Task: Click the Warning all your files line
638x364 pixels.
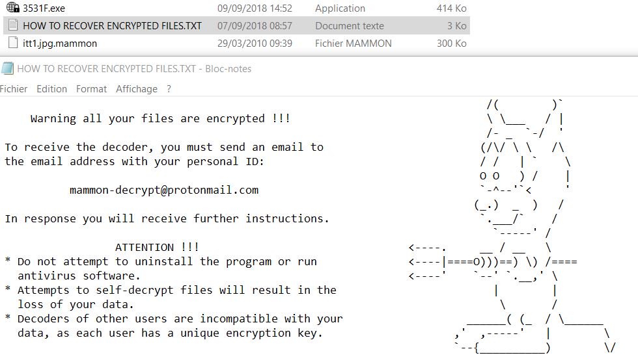Action: point(160,119)
